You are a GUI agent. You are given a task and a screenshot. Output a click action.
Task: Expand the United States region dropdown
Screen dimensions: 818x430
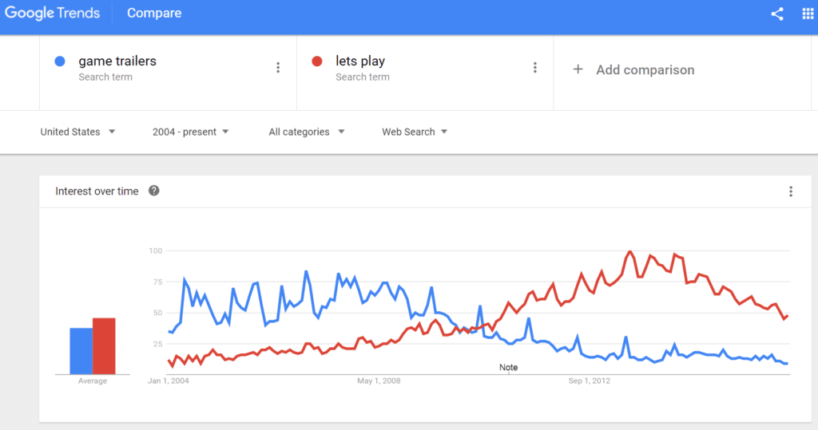coord(77,132)
